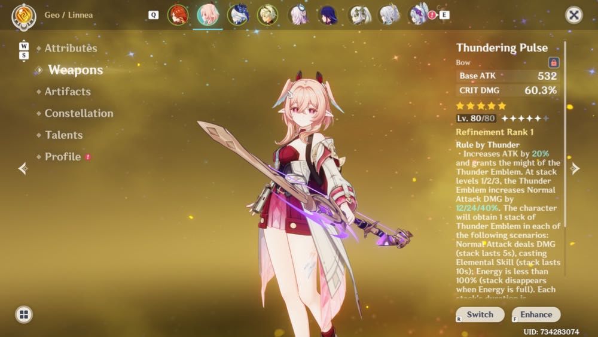This screenshot has height=337, width=598.
Task: Open the Talents menu
Action: pos(64,135)
